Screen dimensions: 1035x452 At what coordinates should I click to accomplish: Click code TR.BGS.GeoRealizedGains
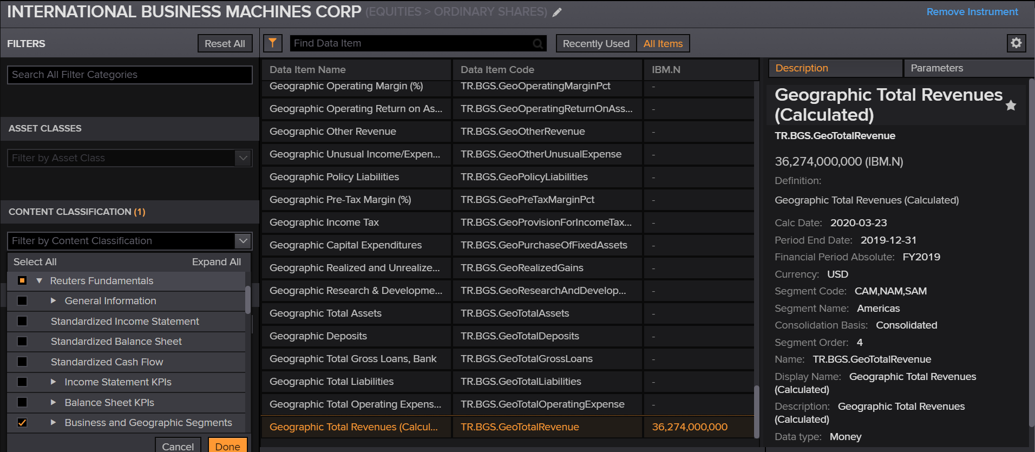click(522, 268)
